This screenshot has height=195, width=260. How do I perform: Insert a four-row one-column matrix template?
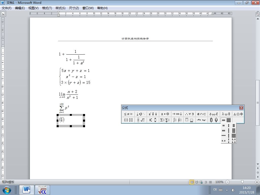click(x=229, y=136)
